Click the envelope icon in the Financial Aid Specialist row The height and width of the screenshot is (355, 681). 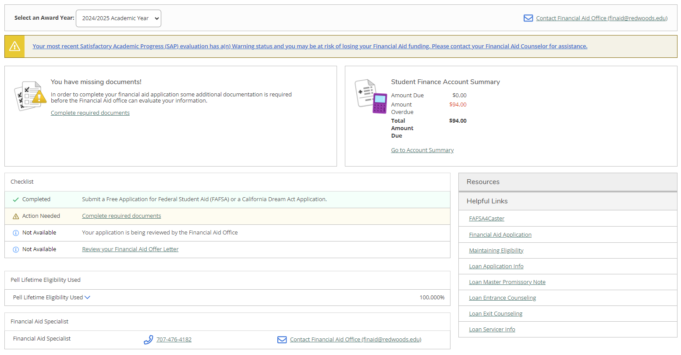point(282,340)
